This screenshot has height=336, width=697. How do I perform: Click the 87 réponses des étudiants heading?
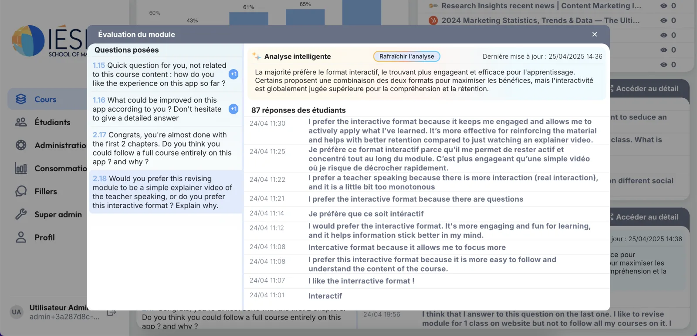(298, 110)
